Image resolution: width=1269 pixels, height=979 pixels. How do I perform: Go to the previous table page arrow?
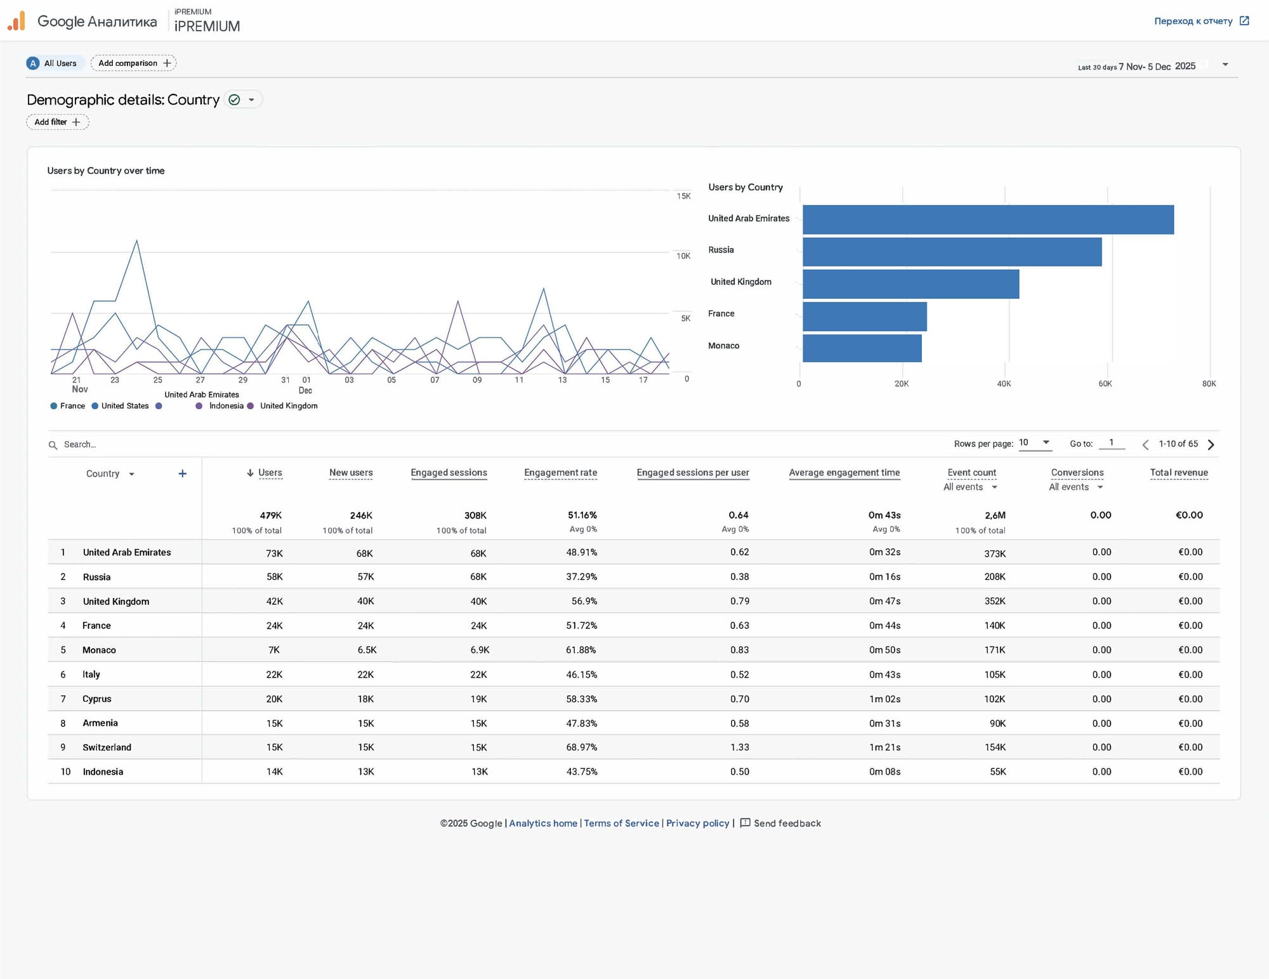pos(1145,444)
